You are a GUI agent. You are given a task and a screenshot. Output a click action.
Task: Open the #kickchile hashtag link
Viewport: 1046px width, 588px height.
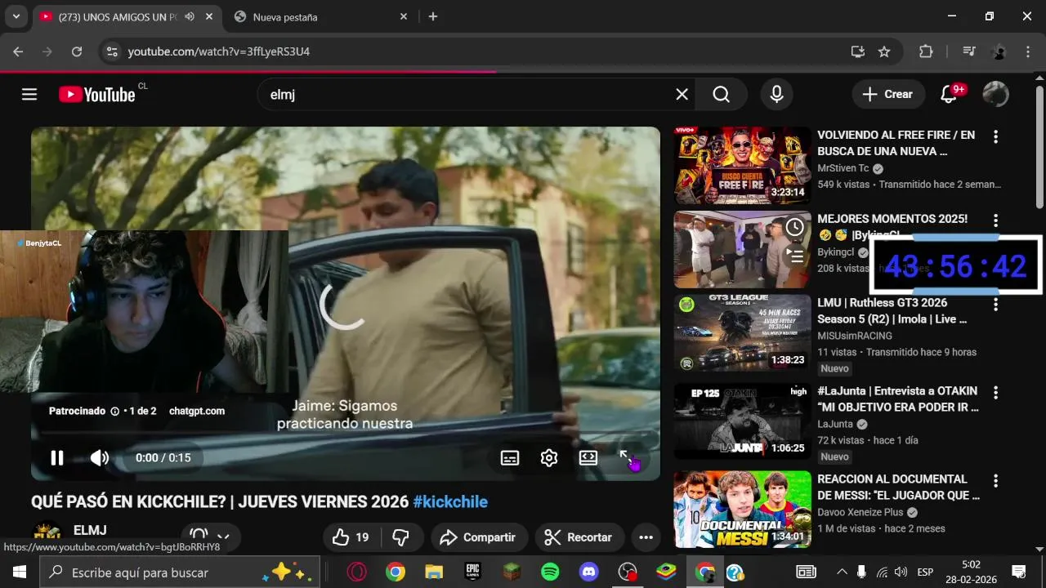(450, 502)
